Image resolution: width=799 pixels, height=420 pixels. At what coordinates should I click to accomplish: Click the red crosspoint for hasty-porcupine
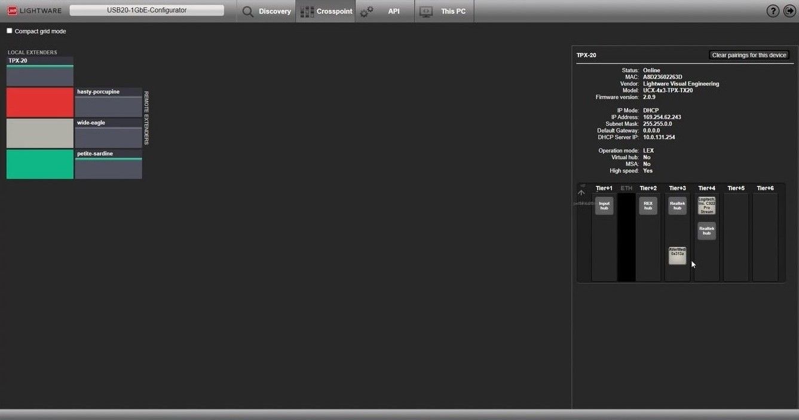39,102
